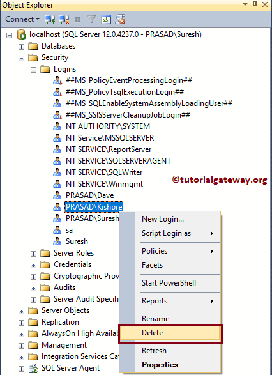This screenshot has width=272, height=375.
Task: Open the Reports submenu
Action: 169,301
